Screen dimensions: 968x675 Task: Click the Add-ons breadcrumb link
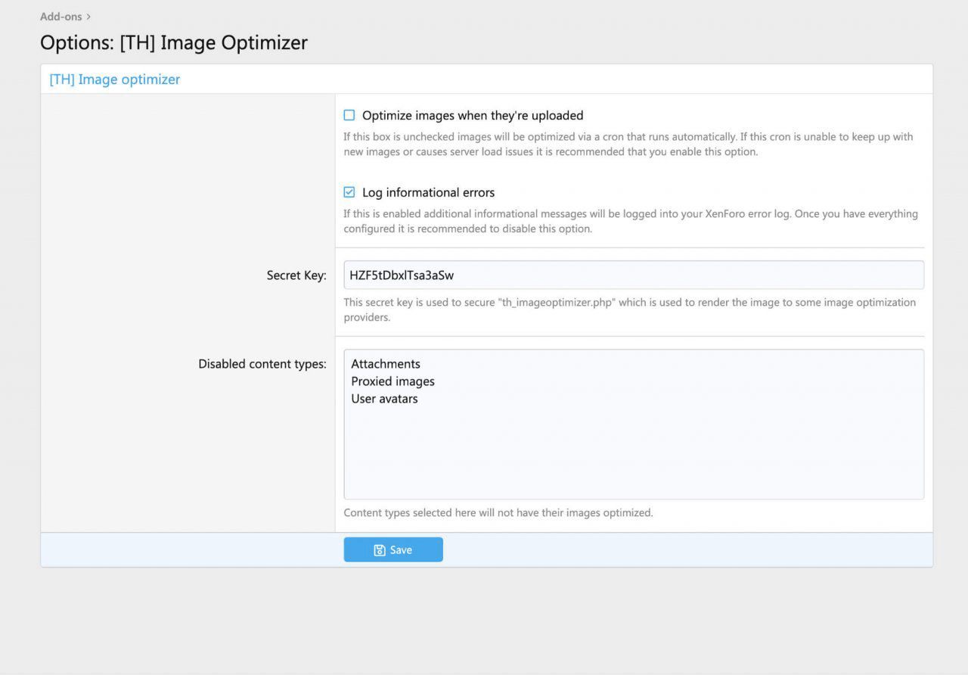click(x=60, y=17)
